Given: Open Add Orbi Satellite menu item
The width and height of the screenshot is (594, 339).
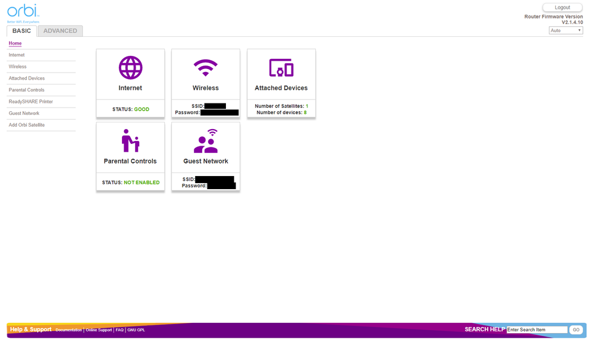Looking at the screenshot, I should [27, 125].
